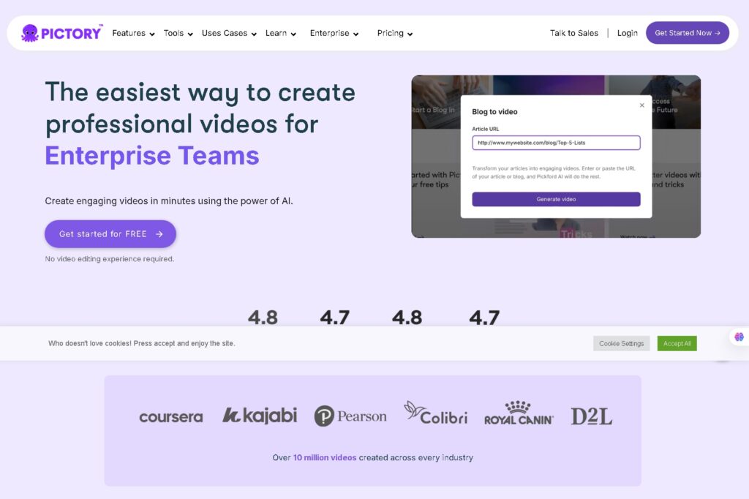
Task: Accept all cookies
Action: [x=677, y=343]
